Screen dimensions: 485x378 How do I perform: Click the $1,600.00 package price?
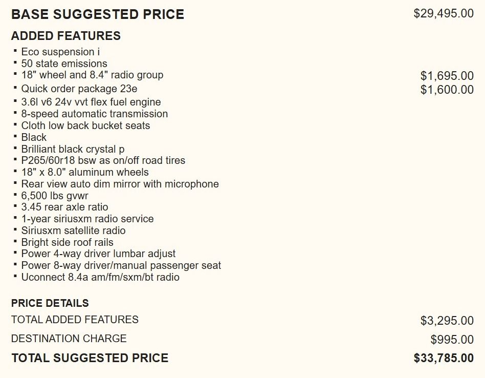tap(447, 90)
